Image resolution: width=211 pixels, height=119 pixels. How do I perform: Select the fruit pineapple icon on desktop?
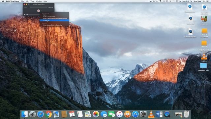tap(204, 19)
